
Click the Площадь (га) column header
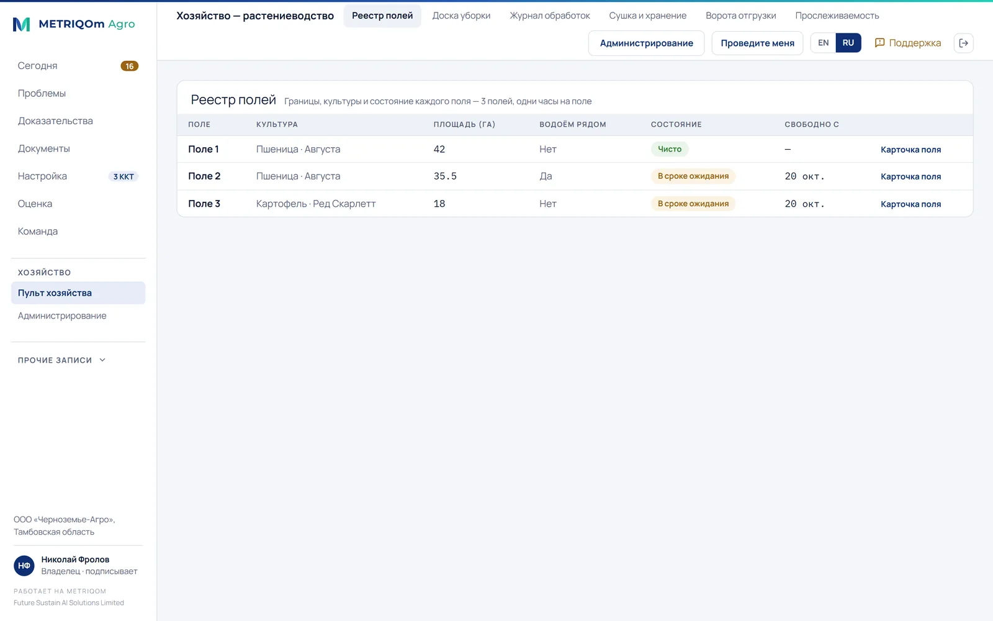pyautogui.click(x=464, y=124)
